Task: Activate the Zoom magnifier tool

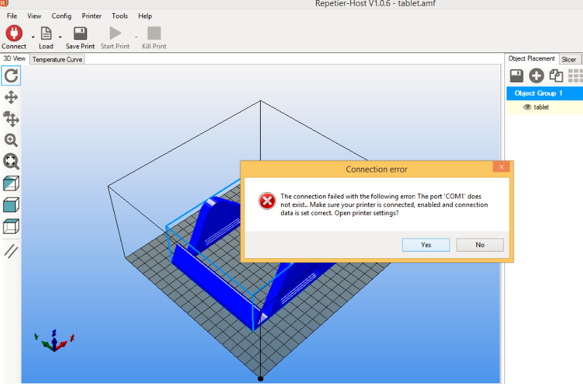Action: tap(11, 140)
